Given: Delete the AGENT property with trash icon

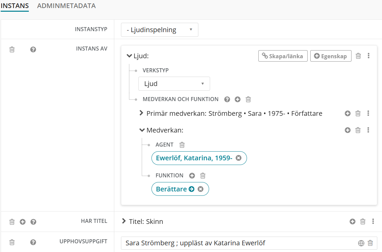Looking at the screenshot, I should pos(182,145).
